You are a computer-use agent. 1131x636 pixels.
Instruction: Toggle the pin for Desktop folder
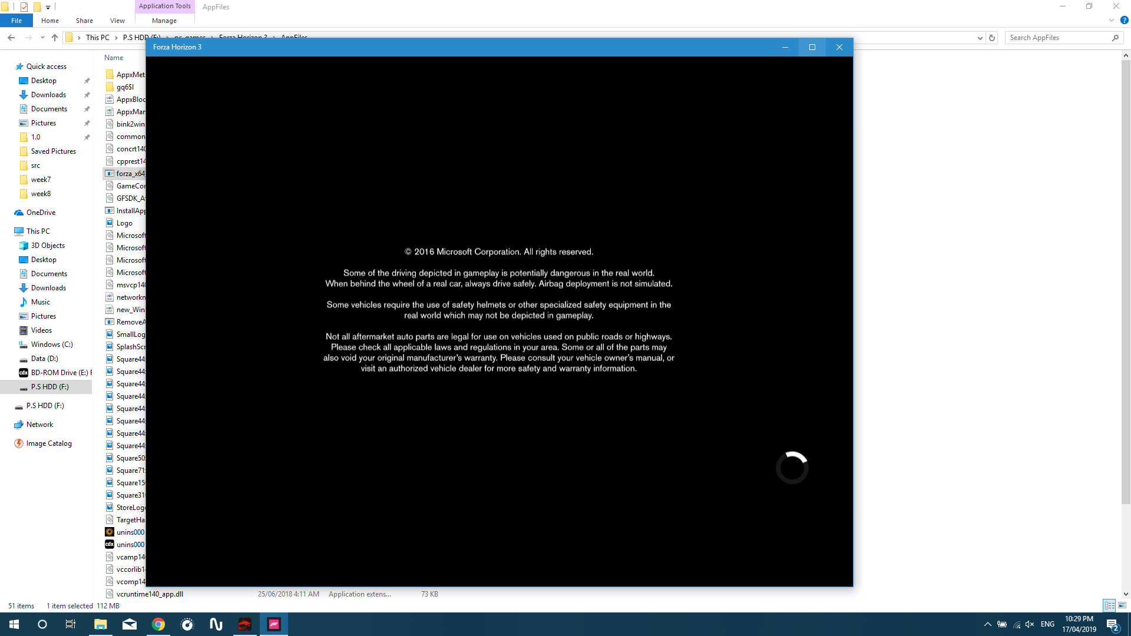87,81
